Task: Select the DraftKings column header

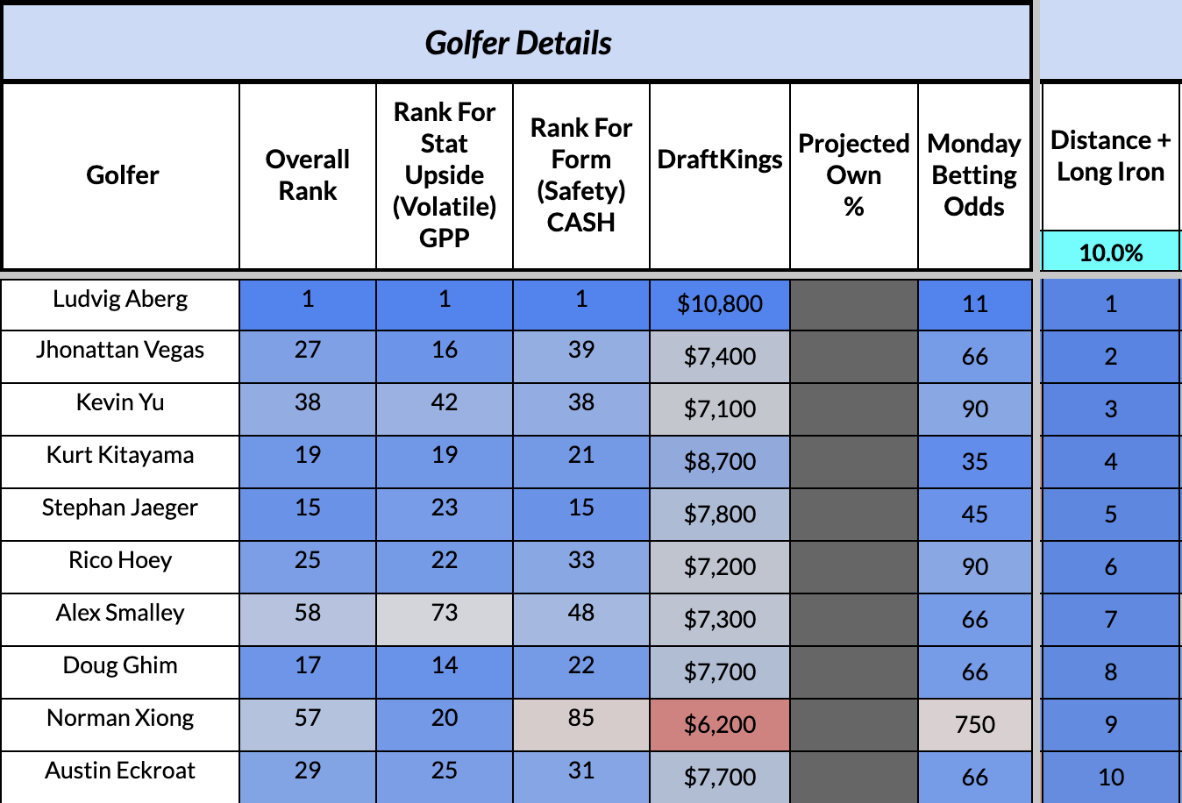Action: click(x=720, y=160)
